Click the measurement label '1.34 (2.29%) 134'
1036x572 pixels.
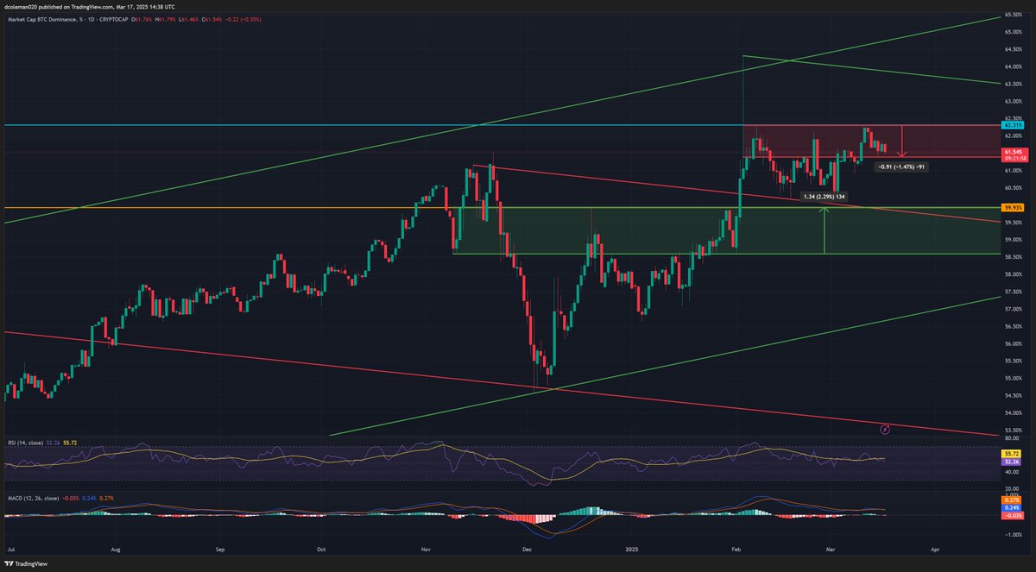click(824, 197)
